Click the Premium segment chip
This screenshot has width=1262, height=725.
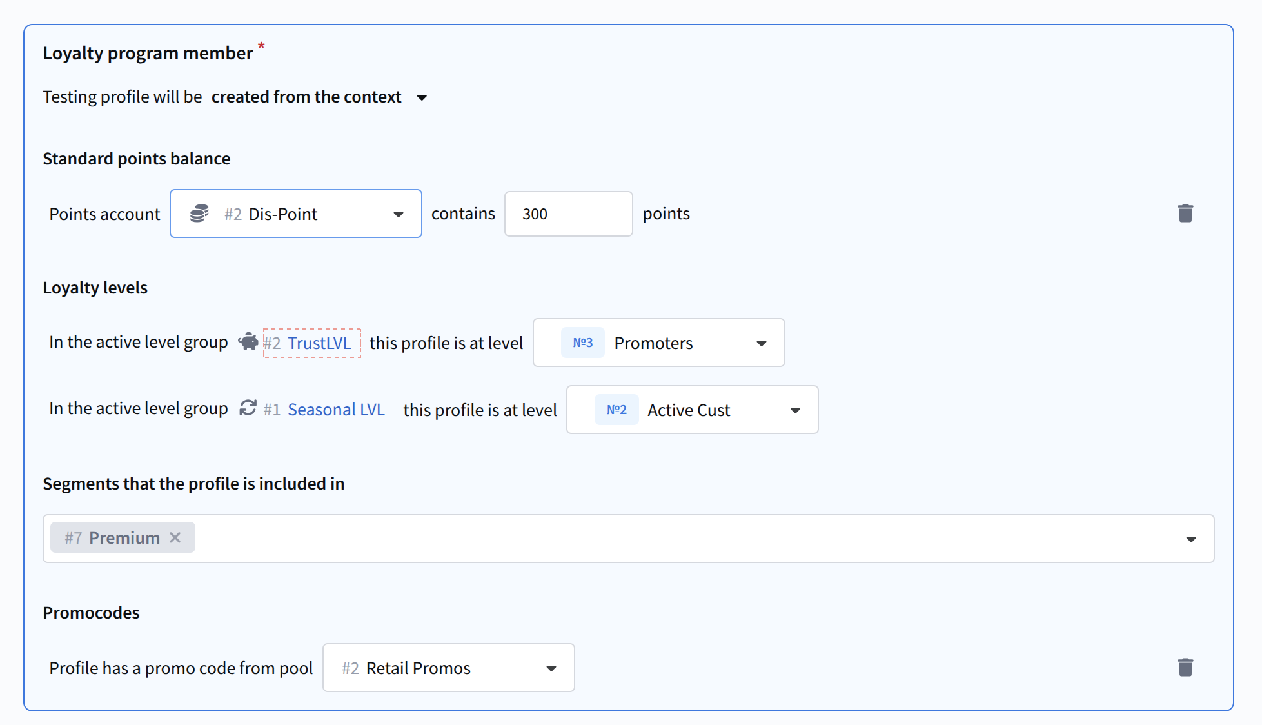(x=113, y=537)
